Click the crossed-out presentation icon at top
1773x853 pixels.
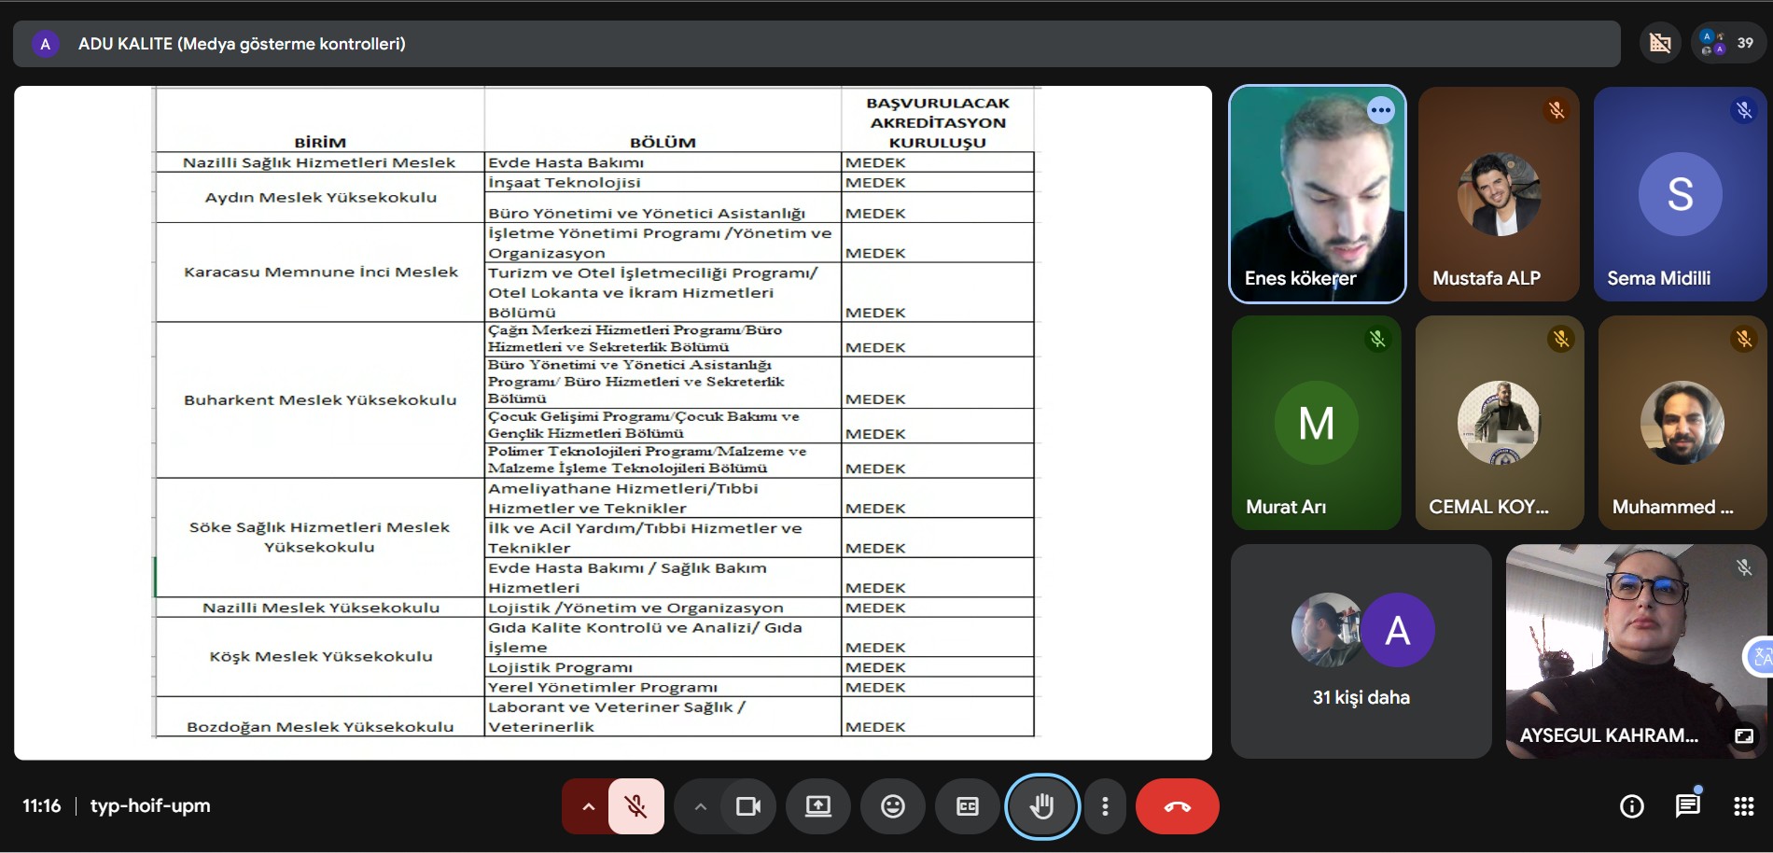[1660, 43]
